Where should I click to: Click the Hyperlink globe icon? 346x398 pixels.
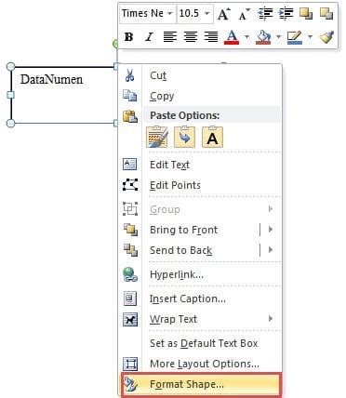click(x=130, y=274)
